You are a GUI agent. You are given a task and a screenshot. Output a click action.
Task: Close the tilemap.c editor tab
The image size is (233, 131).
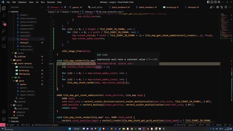[x=65, y=7]
